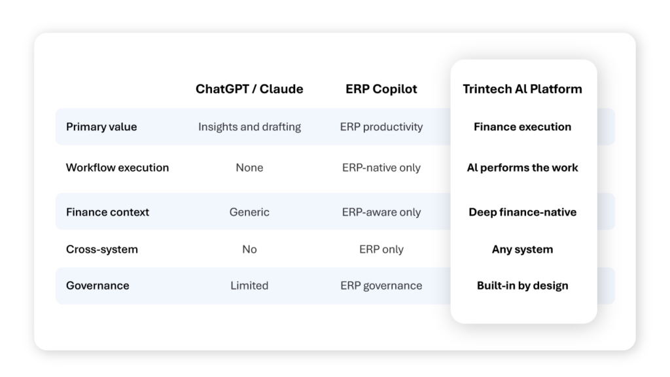Click the Deep finance-native cell
Viewport: 670px width, 377px height.
tap(522, 212)
